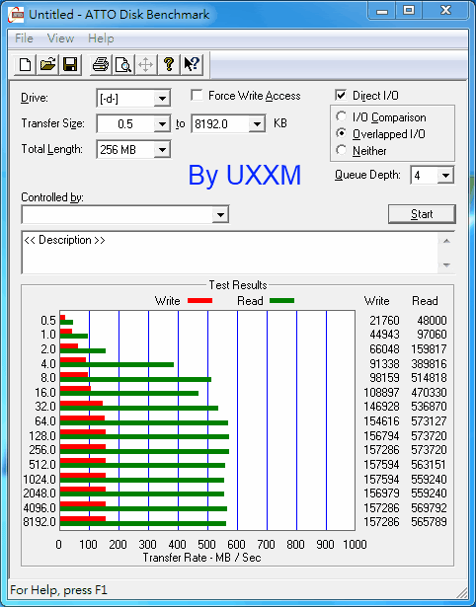The image size is (476, 607).
Task: Click the read value 563151
Action: coord(429,465)
